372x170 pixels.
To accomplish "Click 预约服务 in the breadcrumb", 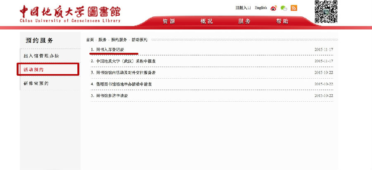I will tap(119, 40).
